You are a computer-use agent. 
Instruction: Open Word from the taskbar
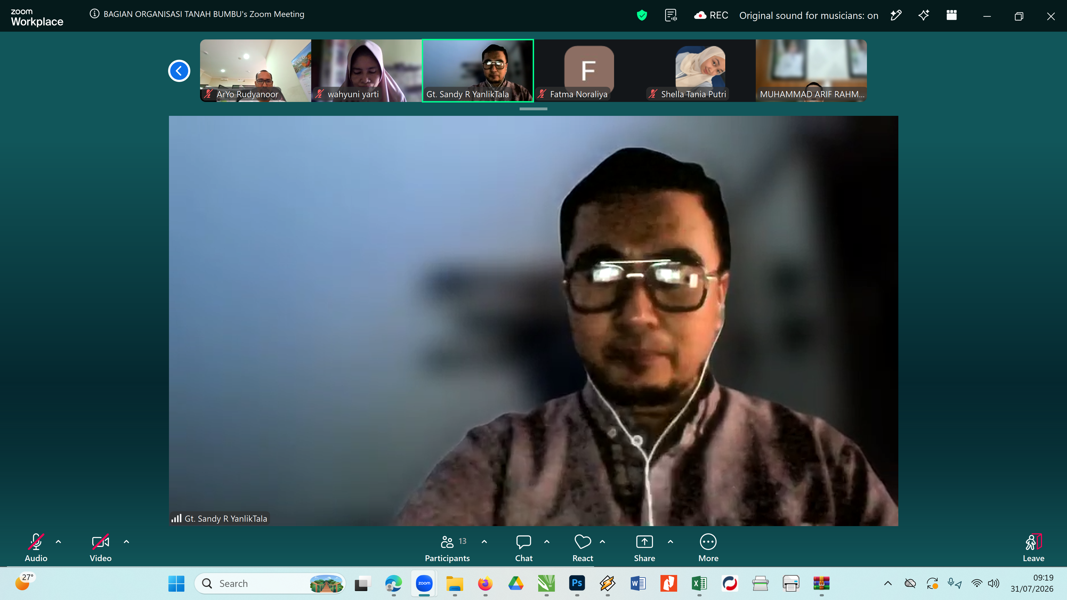click(x=638, y=583)
